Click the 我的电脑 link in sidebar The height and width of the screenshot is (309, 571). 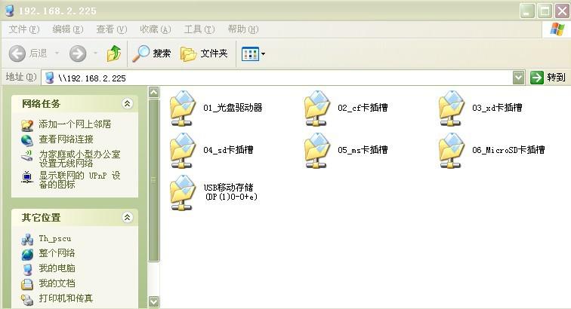click(x=57, y=268)
